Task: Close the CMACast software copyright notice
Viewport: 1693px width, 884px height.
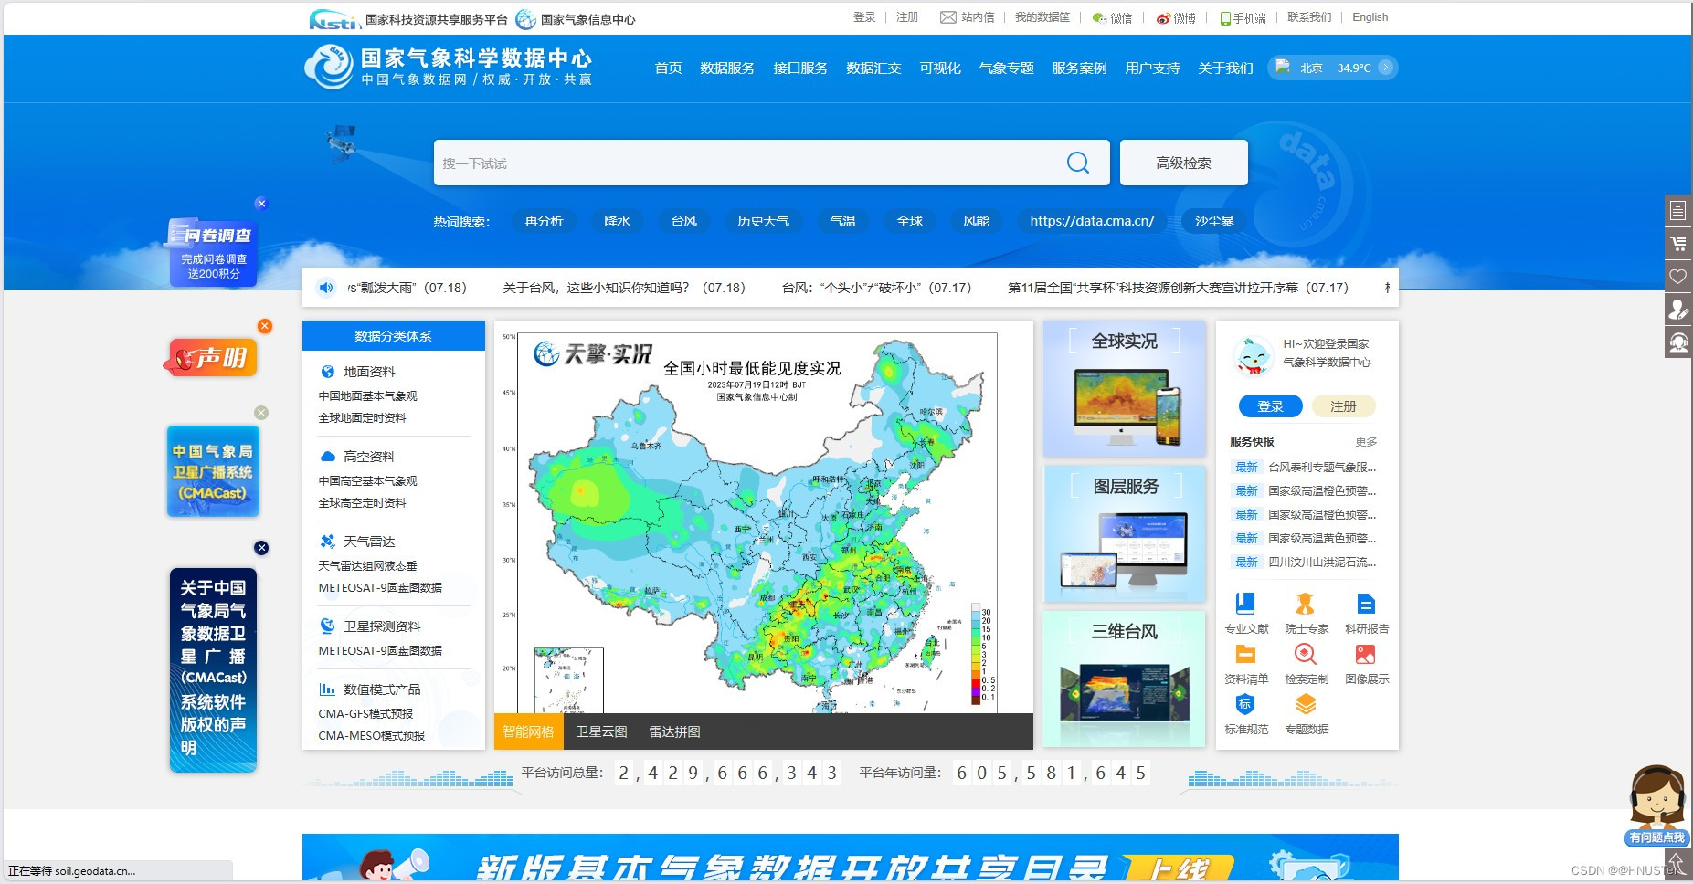Action: pos(261,548)
